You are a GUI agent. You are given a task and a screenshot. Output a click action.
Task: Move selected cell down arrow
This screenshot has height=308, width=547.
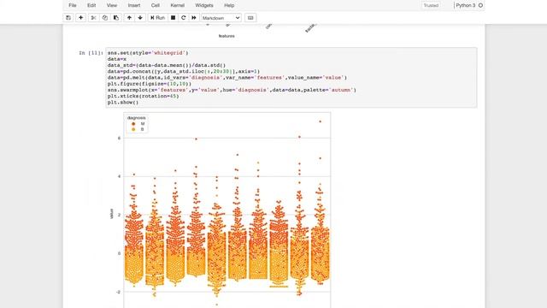pos(140,18)
